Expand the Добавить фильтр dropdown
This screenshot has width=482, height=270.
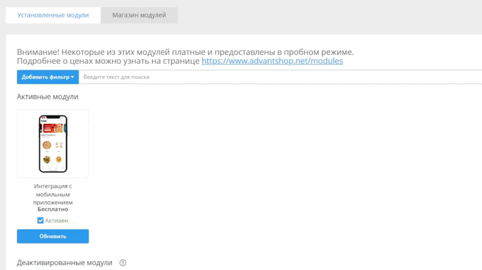47,77
